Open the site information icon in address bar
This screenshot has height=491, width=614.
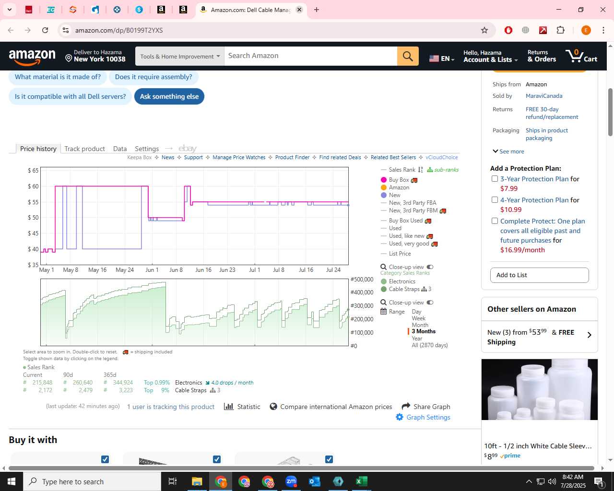coord(66,30)
